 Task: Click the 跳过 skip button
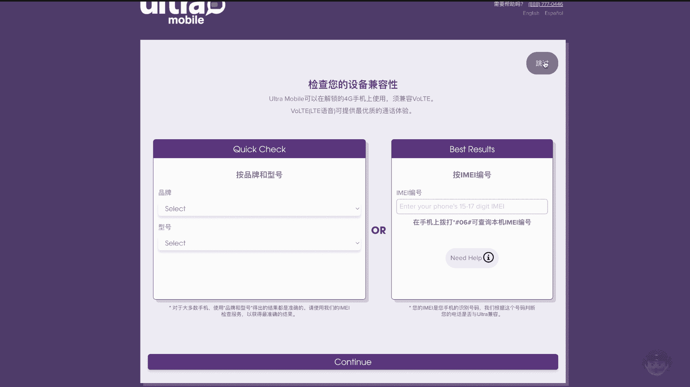(542, 63)
